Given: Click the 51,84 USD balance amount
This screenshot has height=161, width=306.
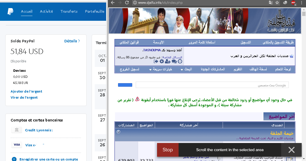Looking at the screenshot, I should (x=27, y=51).
